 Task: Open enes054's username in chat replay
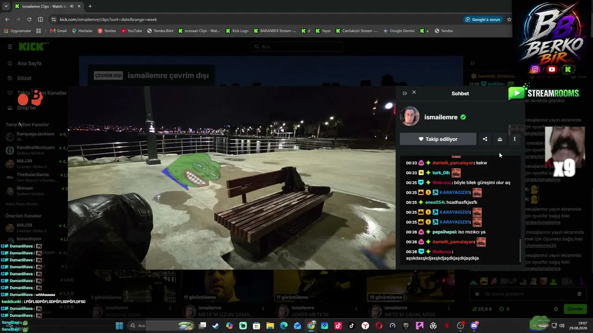[434, 202]
